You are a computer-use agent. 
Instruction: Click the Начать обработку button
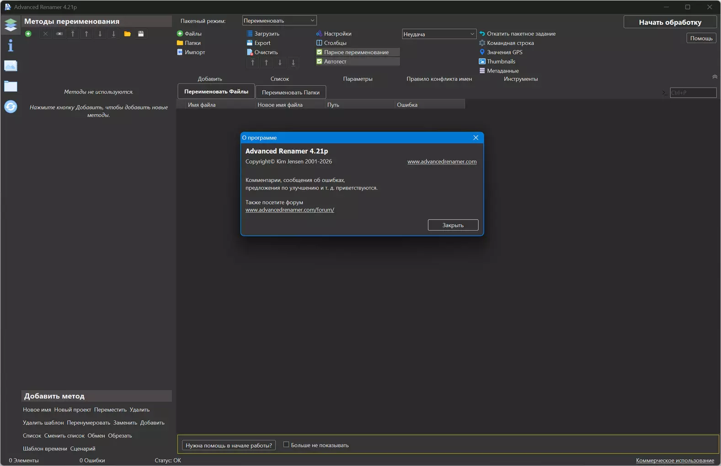pos(670,22)
